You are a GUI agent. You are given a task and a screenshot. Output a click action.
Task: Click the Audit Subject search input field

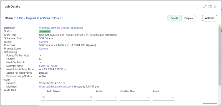click(x=68, y=97)
